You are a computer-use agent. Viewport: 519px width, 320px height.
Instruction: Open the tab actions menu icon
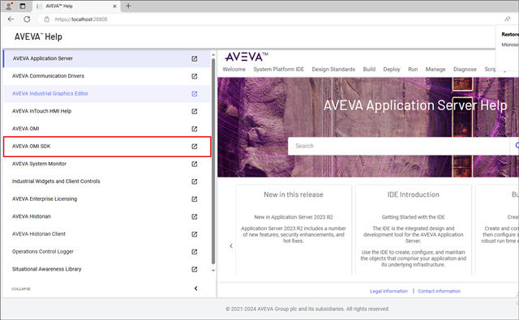pyautogui.click(x=23, y=6)
